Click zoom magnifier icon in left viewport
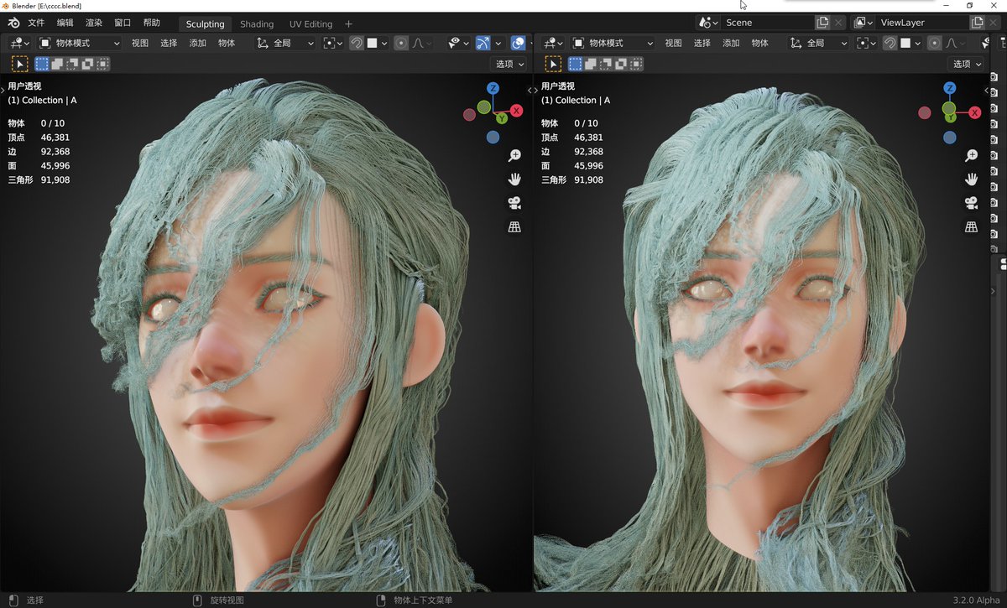This screenshot has height=608, width=1007. tap(514, 155)
